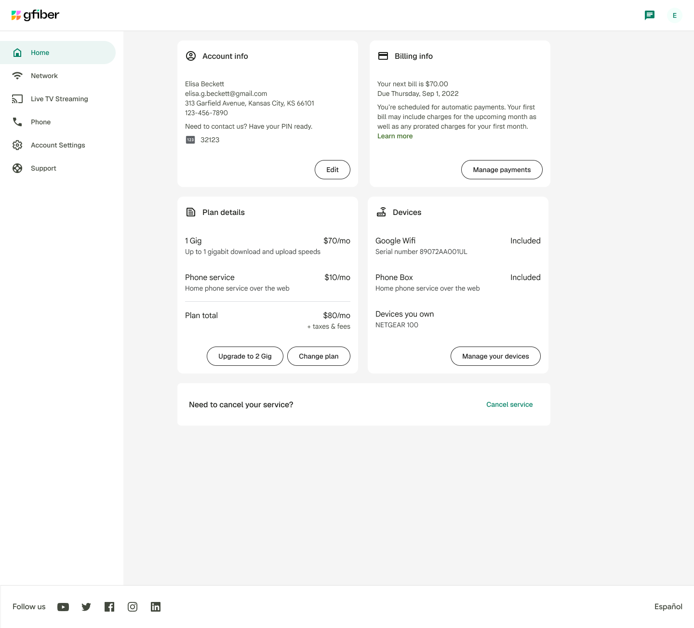Click the Account info person icon

[x=191, y=56]
